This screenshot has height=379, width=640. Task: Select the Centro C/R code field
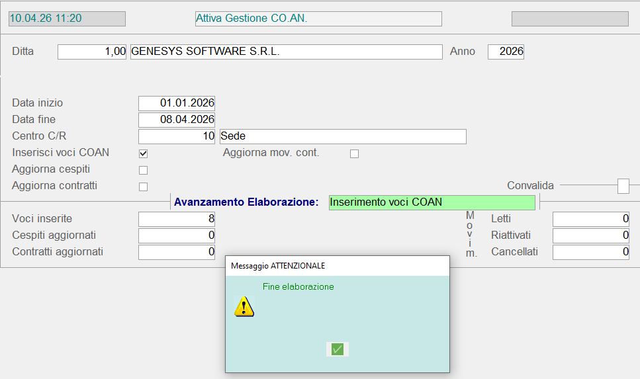[177, 136]
